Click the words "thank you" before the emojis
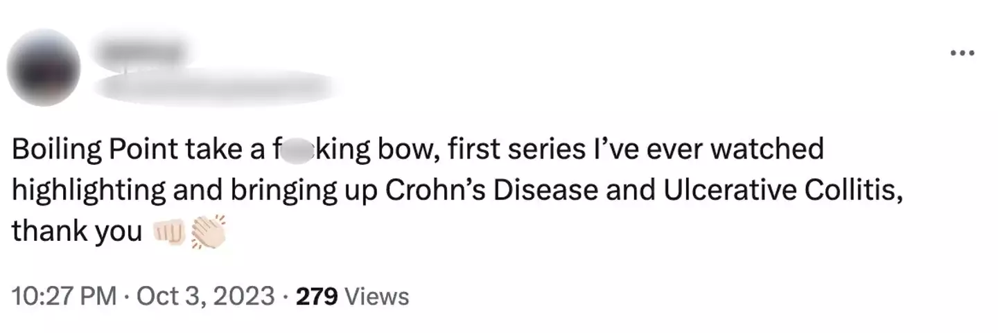The image size is (998, 333). click(76, 233)
